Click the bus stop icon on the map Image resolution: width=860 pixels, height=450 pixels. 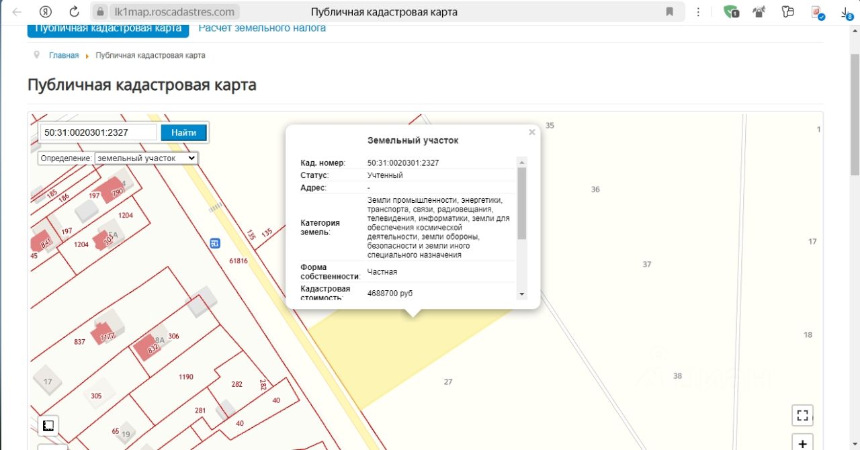click(x=214, y=242)
